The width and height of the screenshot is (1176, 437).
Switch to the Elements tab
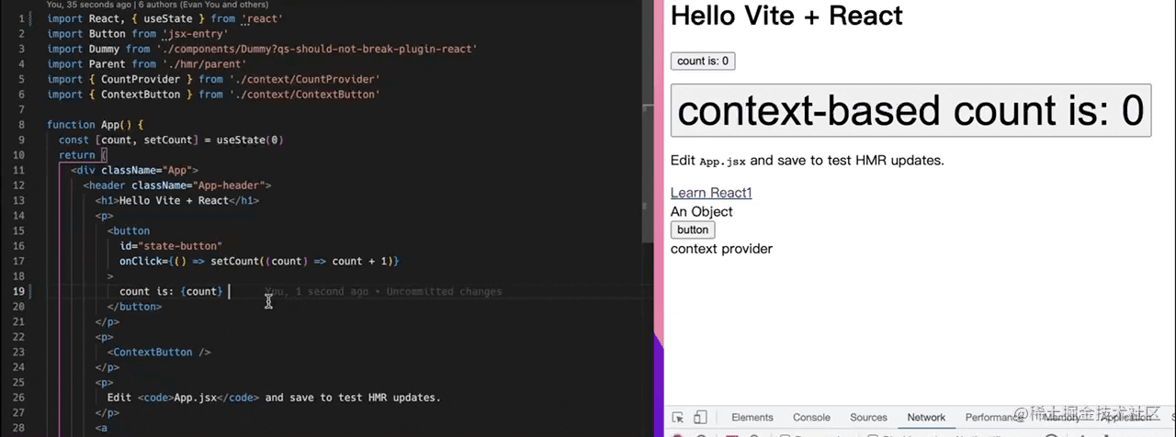click(x=752, y=418)
